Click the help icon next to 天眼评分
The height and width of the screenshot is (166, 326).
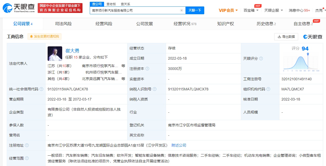261,59
